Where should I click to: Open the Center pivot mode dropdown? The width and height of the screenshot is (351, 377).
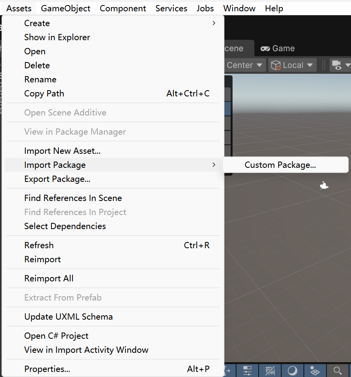point(245,65)
